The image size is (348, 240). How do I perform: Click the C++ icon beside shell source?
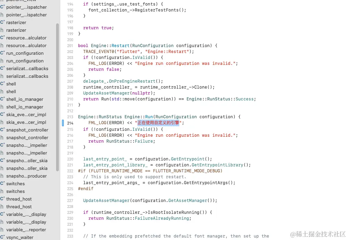coord(2,84)
